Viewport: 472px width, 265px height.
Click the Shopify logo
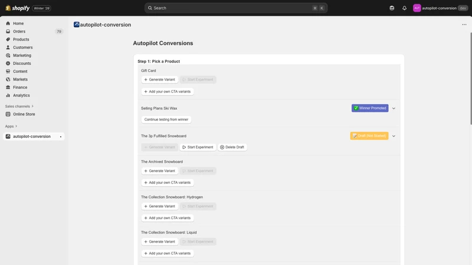click(18, 8)
